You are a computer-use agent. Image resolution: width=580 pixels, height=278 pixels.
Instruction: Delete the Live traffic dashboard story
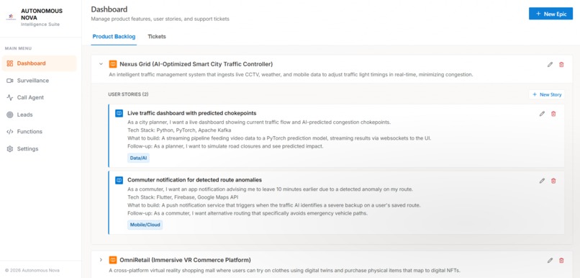click(553, 114)
